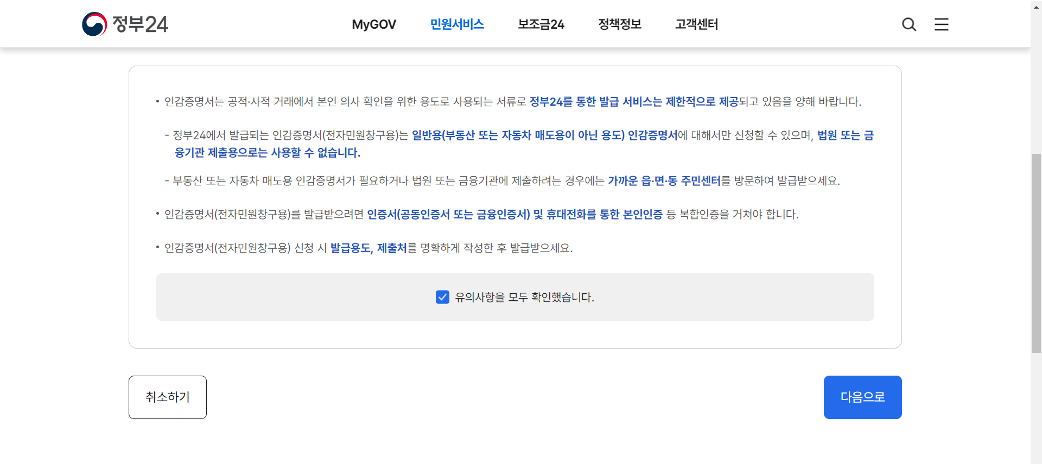Open the MyGOV menu
1042x464 pixels.
pyautogui.click(x=374, y=24)
